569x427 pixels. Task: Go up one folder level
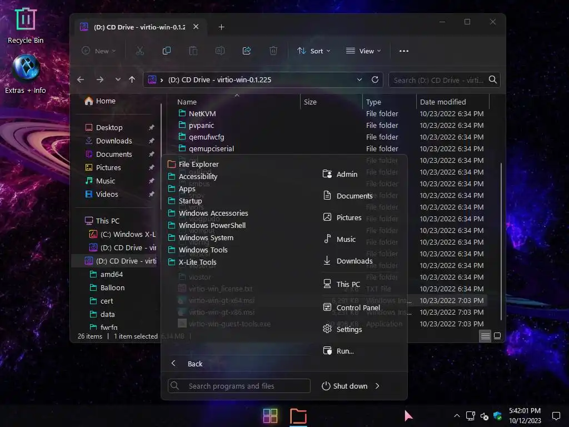[x=132, y=80]
